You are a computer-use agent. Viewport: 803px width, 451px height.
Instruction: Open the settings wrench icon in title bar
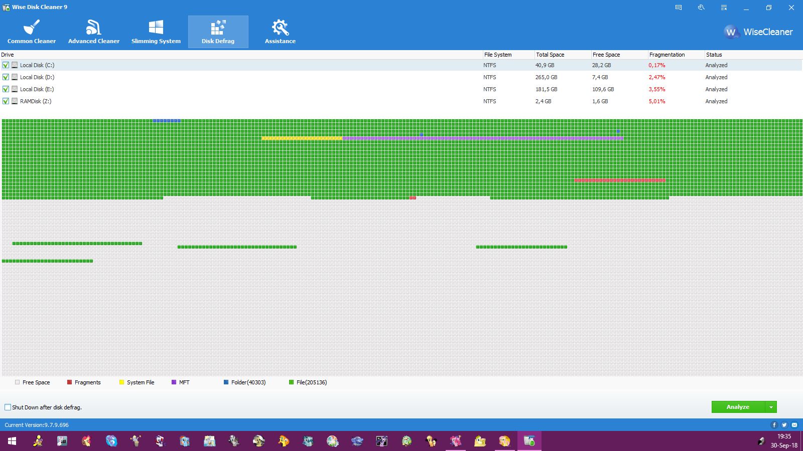click(701, 8)
